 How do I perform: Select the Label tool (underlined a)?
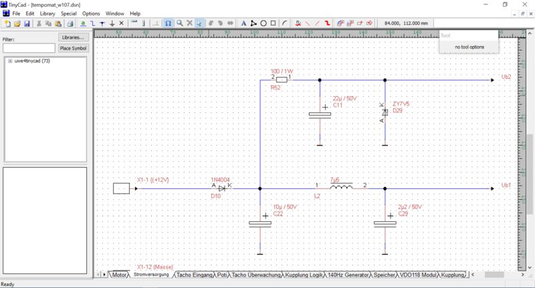83,23
